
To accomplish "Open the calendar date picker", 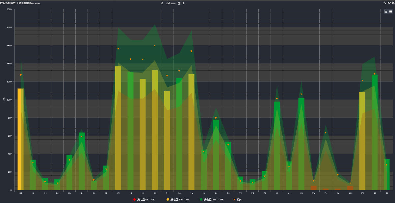I will coord(179,3).
